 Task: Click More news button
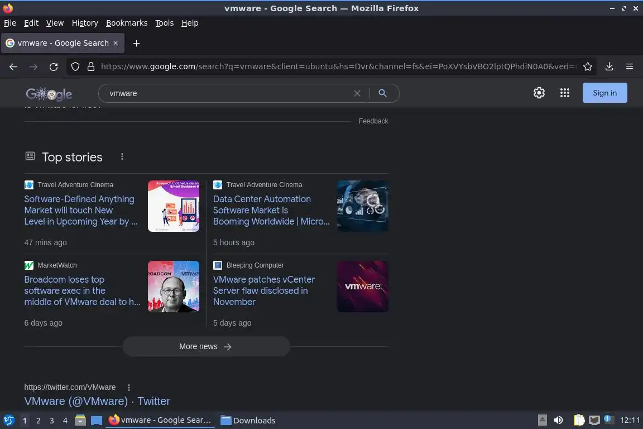[x=207, y=346]
